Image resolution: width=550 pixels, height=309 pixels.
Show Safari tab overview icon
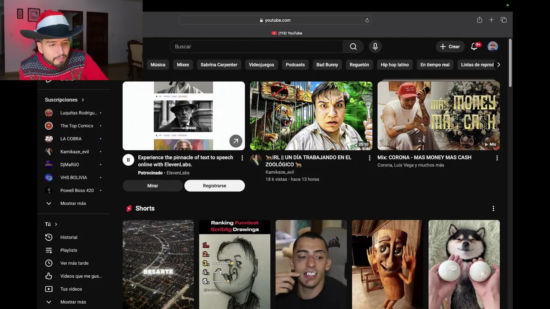[x=504, y=20]
